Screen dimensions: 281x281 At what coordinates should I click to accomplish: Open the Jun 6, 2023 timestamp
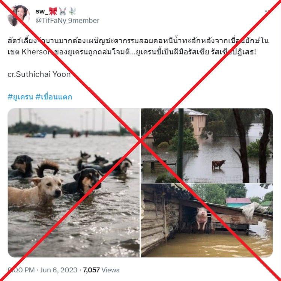click(59, 270)
